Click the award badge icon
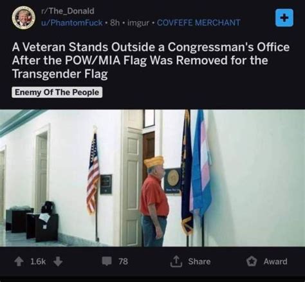 (x=252, y=261)
